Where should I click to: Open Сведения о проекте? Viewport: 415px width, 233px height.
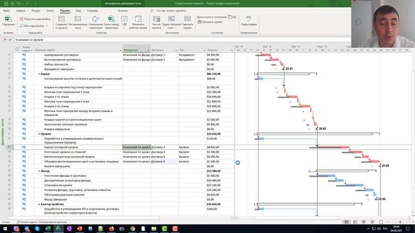pos(62,22)
